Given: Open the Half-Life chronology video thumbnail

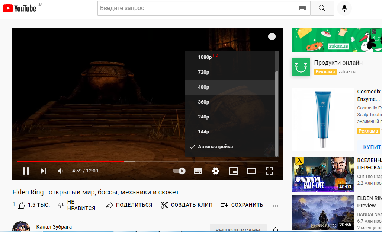Looking at the screenshot, I should point(323,174).
